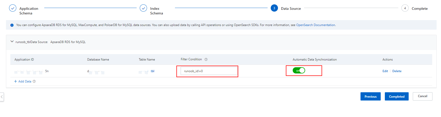Click the Index Schema step label

pos(157,11)
